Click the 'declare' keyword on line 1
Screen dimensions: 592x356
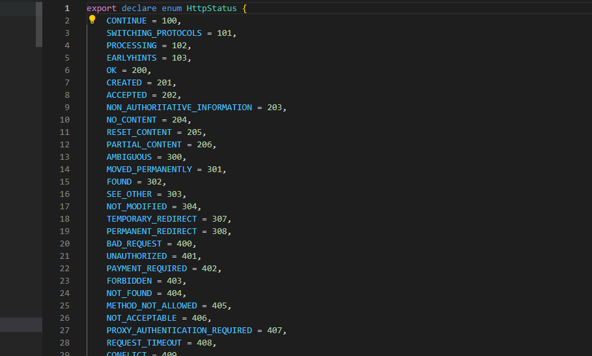coord(139,8)
